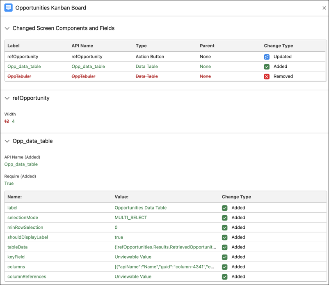Select Opp_data_table label cell in components table
The image size is (329, 285).
(x=24, y=67)
